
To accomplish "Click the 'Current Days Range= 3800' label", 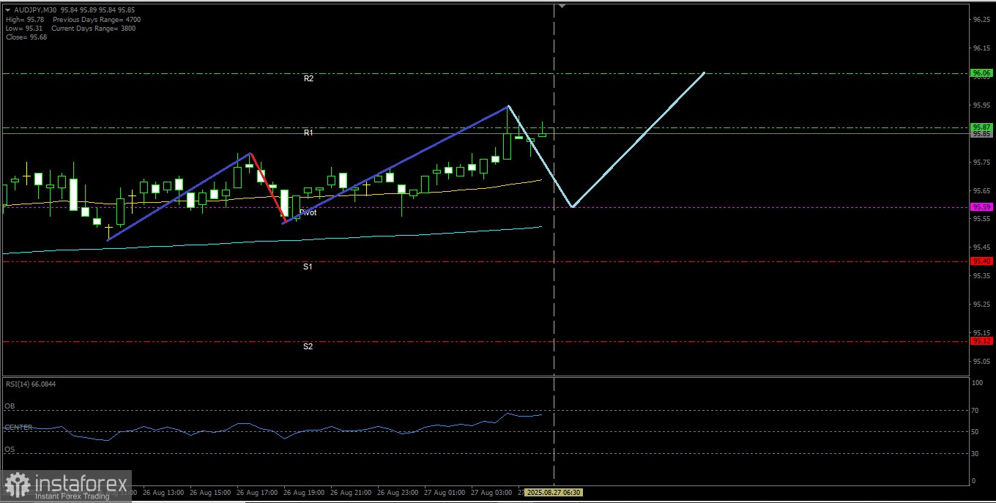I will [94, 28].
